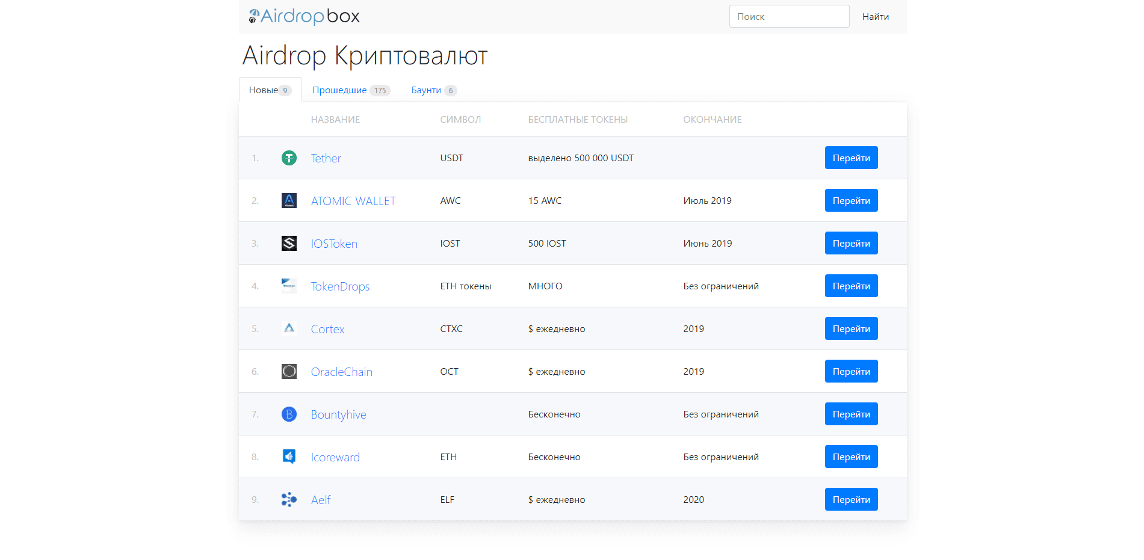Screen dimensions: 1144x560
Task: Follow the Cortex link
Action: click(327, 328)
